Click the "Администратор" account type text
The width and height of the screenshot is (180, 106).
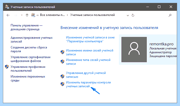coord(161,52)
